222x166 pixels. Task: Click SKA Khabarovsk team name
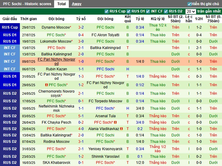[x=57, y=163]
